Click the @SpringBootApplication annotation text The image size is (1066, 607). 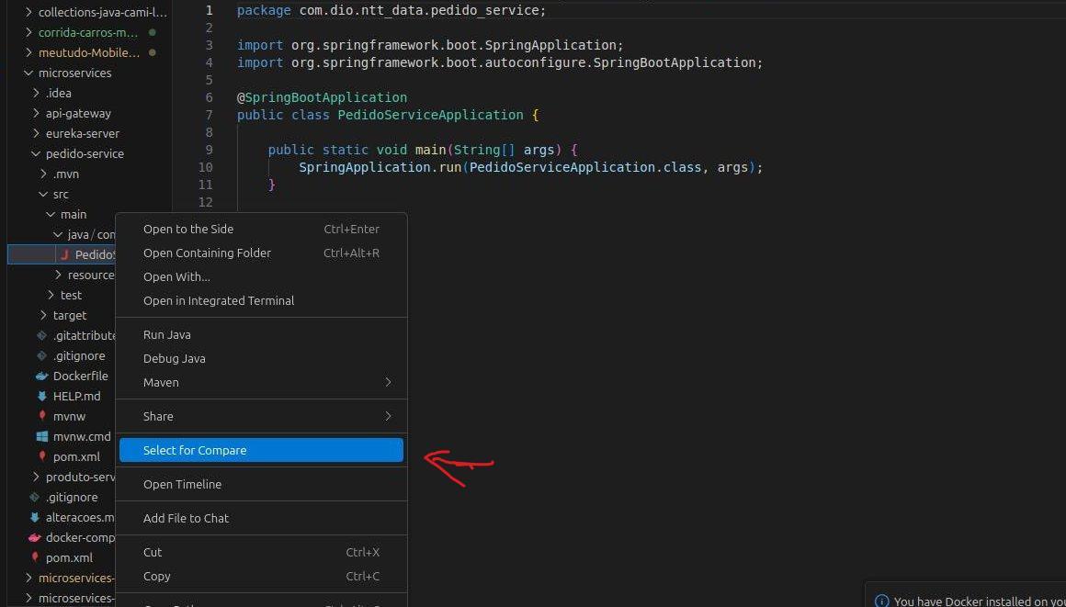click(323, 97)
